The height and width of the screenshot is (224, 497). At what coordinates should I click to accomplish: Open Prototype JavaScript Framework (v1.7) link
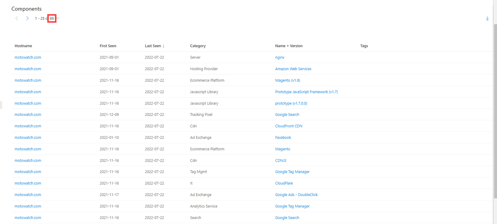(306, 92)
